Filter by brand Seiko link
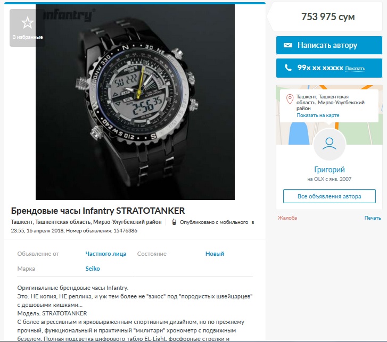The height and width of the screenshot is (342, 387). click(x=93, y=269)
